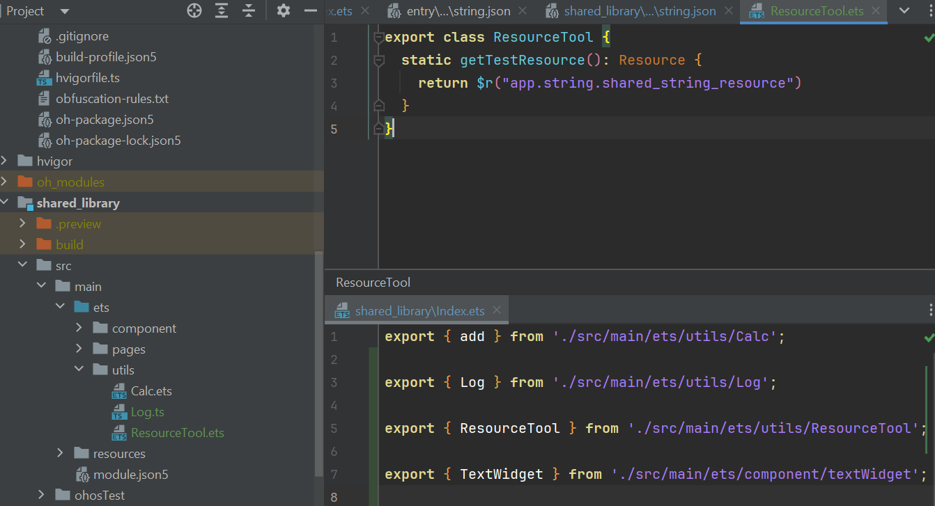
Task: Open Project panel settings gear
Action: 283,10
